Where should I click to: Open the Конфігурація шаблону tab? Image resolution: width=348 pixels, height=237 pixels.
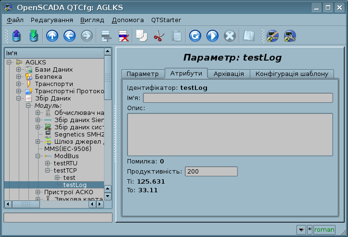(292, 74)
